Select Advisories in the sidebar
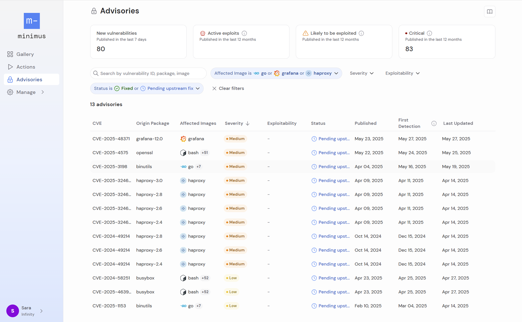This screenshot has height=322, width=522. point(31,80)
